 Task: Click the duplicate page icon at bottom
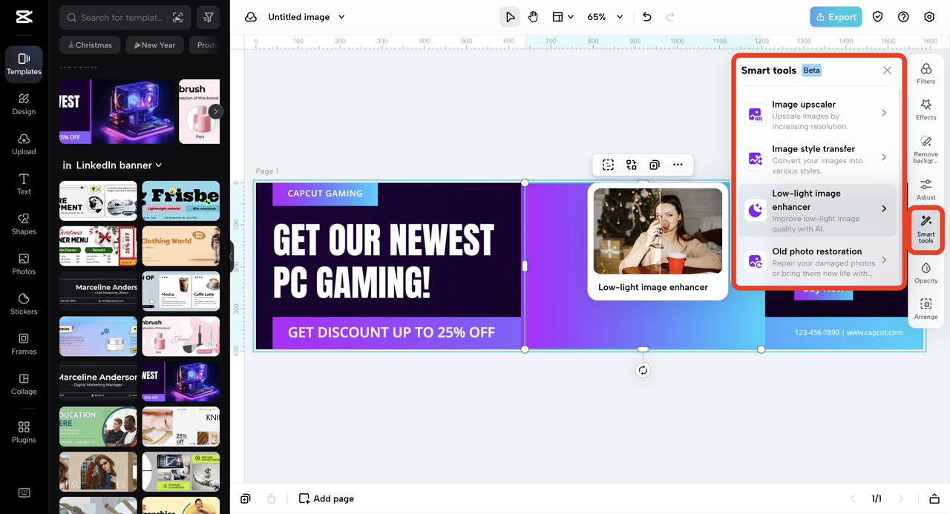246,498
